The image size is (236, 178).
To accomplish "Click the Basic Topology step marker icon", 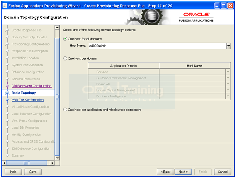I will coord(7,93).
